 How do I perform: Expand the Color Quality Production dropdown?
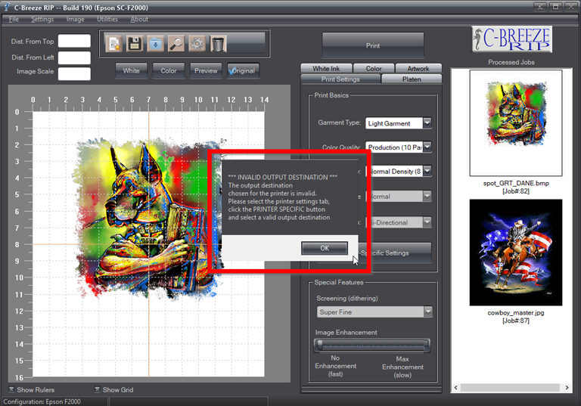click(x=427, y=147)
